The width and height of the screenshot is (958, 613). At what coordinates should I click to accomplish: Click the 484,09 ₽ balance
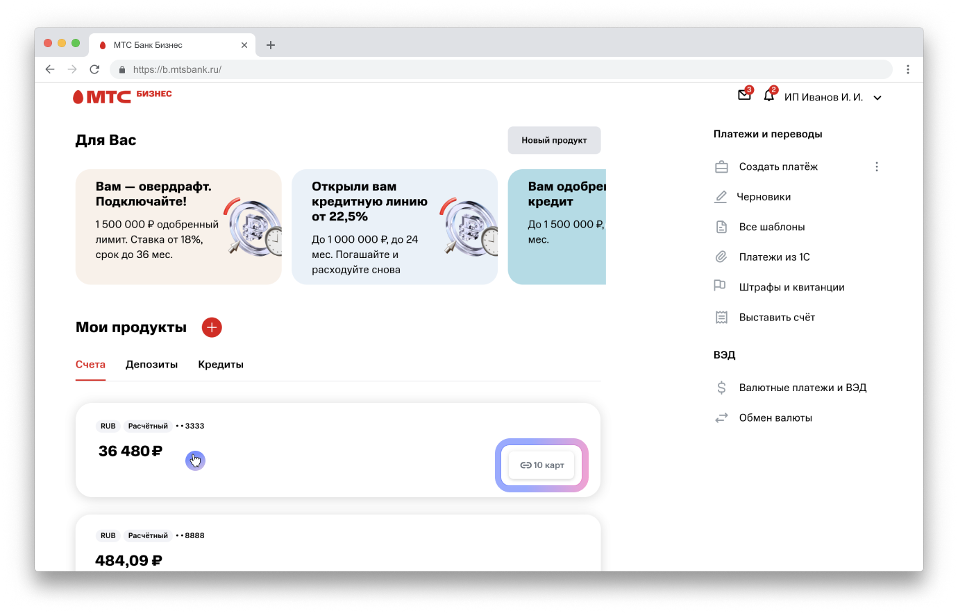click(x=129, y=560)
